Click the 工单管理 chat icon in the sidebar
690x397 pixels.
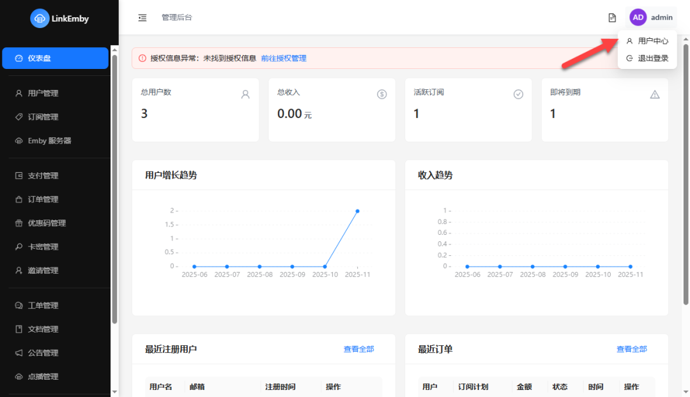18,305
